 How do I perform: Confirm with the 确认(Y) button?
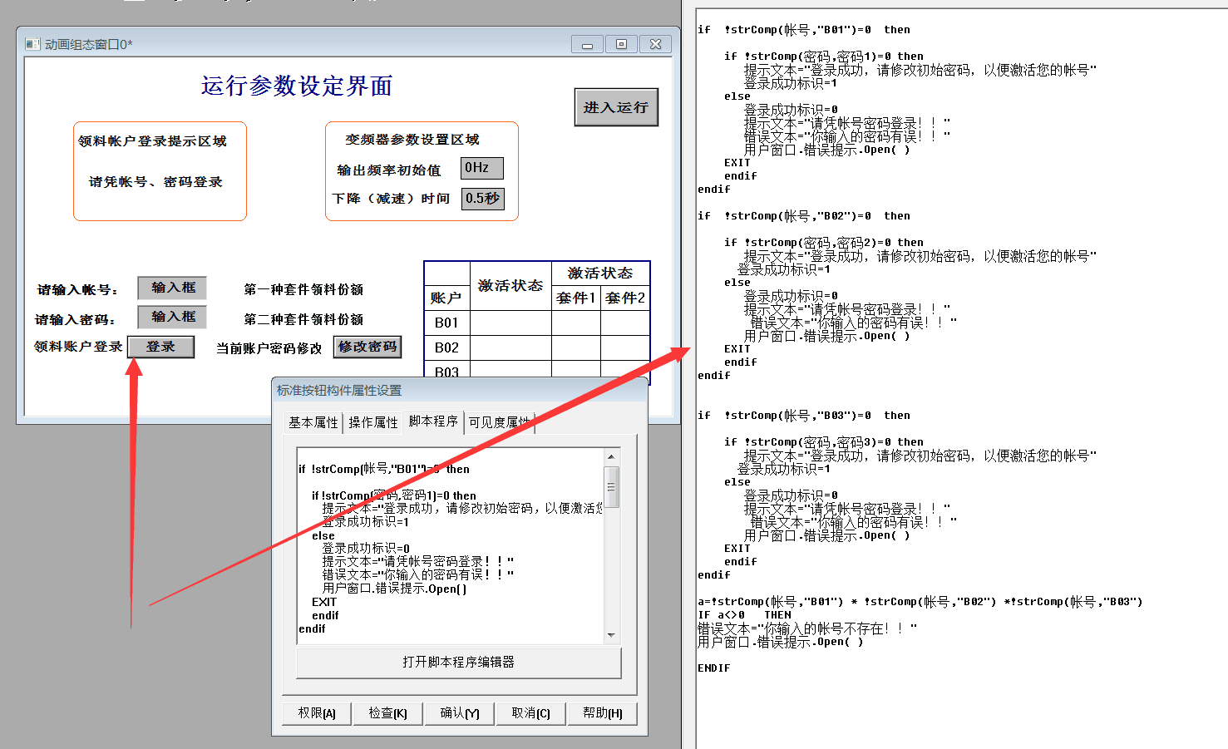pos(460,713)
